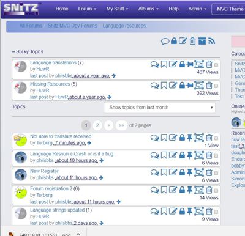Go to page 2 of topics
Screen dimensions: 245x236
click(x=97, y=125)
